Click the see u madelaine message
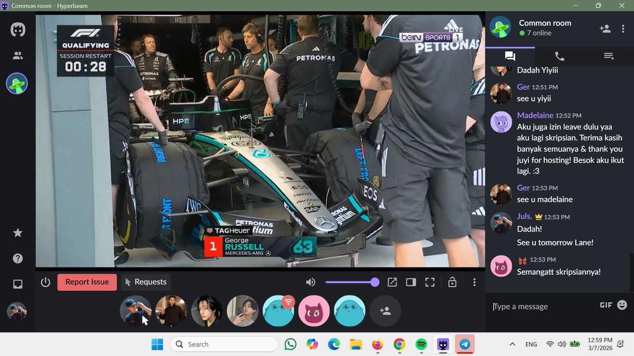 coord(545,199)
